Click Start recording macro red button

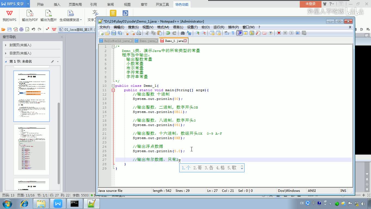(279, 33)
